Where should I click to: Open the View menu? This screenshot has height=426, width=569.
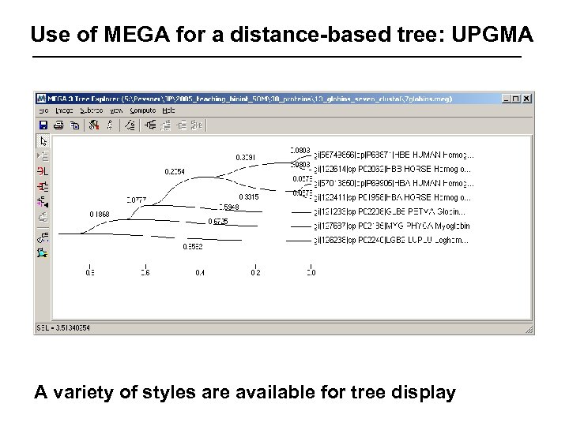click(x=116, y=110)
